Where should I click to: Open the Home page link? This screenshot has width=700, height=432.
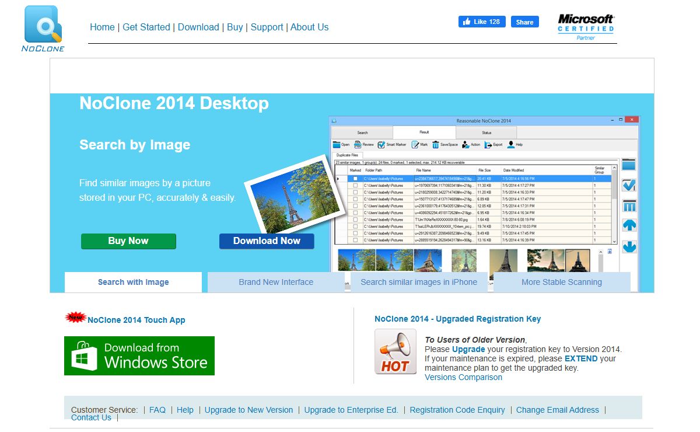coord(102,27)
